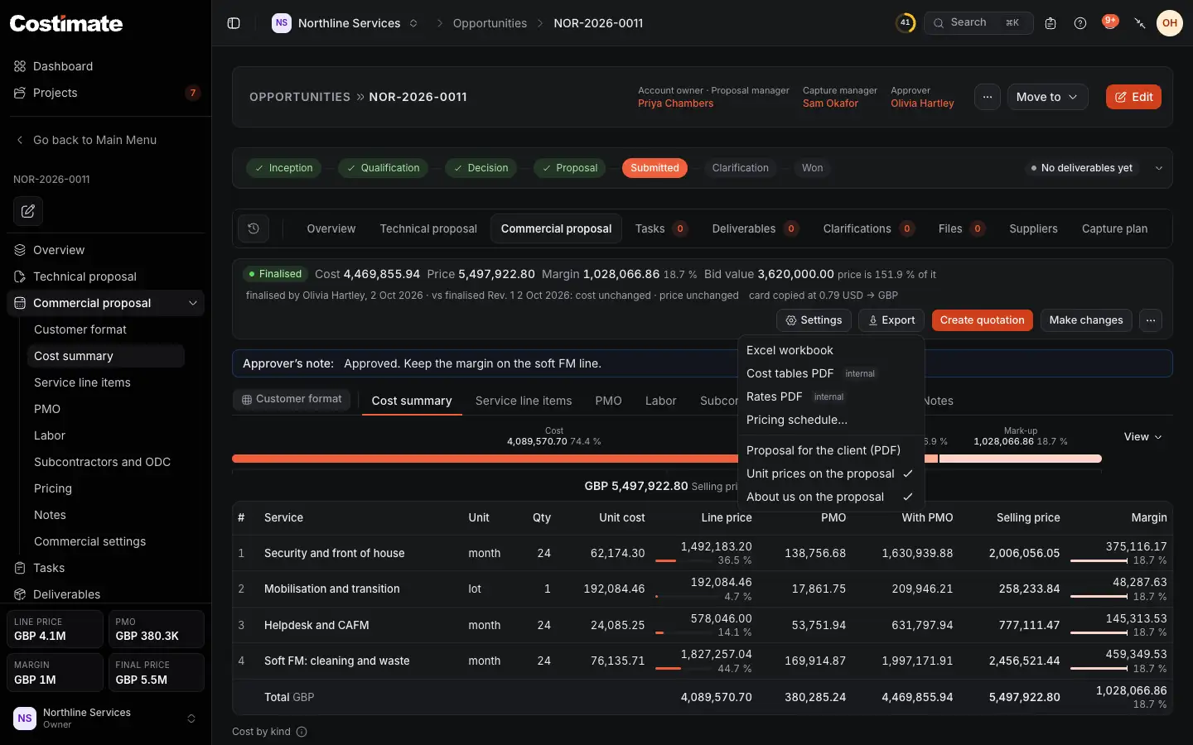The image size is (1193, 745).
Task: Collapse the Commercial proposal sidebar section
Action: [193, 303]
